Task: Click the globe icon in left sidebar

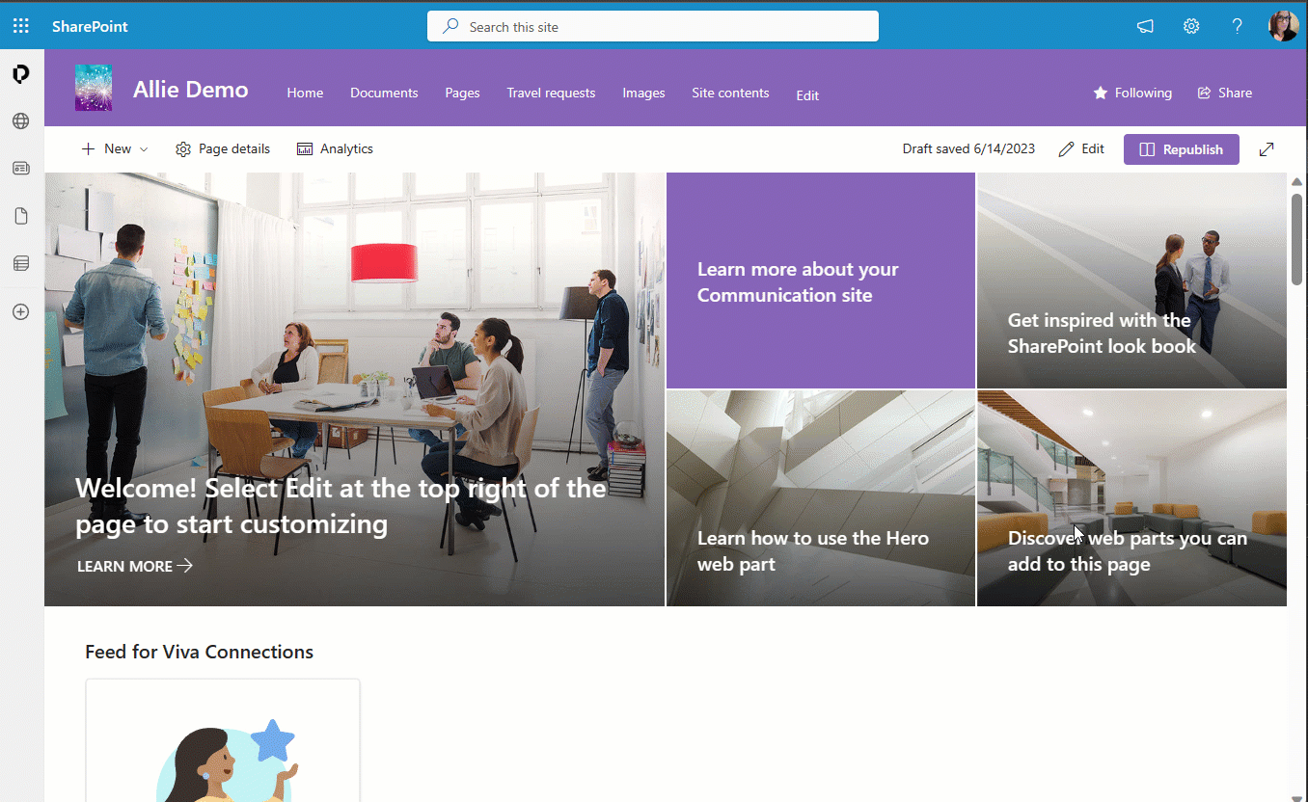Action: 20,121
